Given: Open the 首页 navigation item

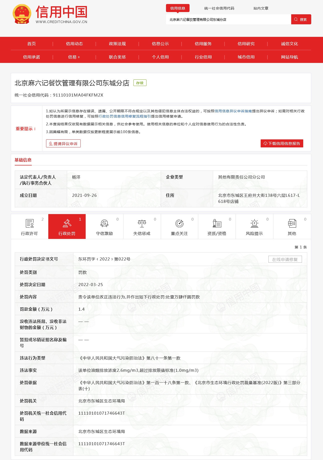Looking at the screenshot, I should click(32, 44).
